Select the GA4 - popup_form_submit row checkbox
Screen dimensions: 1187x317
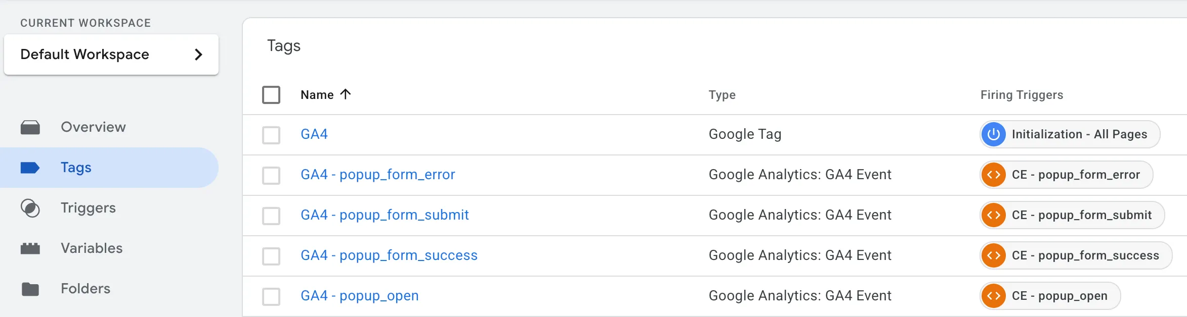point(271,216)
